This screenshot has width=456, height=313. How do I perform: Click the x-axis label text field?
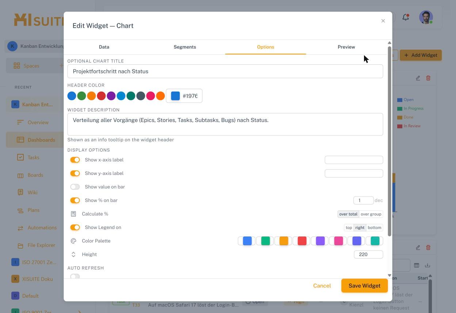coord(354,160)
